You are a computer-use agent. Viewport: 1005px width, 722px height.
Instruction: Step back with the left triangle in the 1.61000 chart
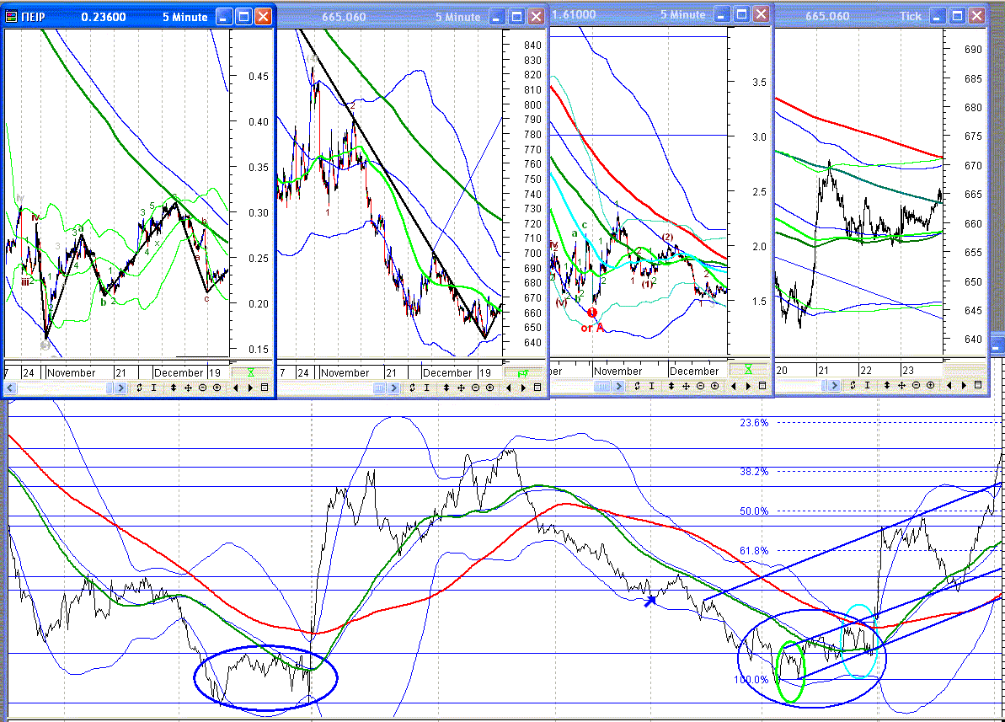(x=734, y=386)
